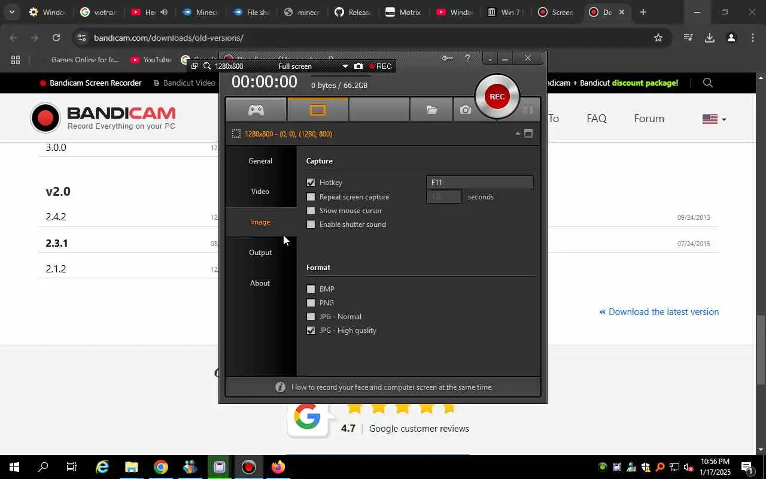Click the window select icon on capture bar
The height and width of the screenshot is (479, 766).
pyautogui.click(x=194, y=66)
